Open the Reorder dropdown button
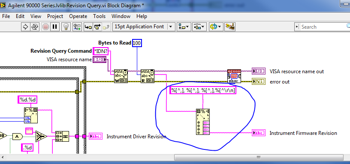This screenshot has width=350, height=164. (216, 27)
